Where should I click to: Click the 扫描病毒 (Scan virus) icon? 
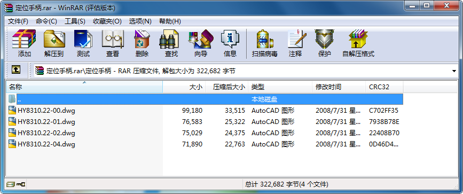pyautogui.click(x=264, y=43)
